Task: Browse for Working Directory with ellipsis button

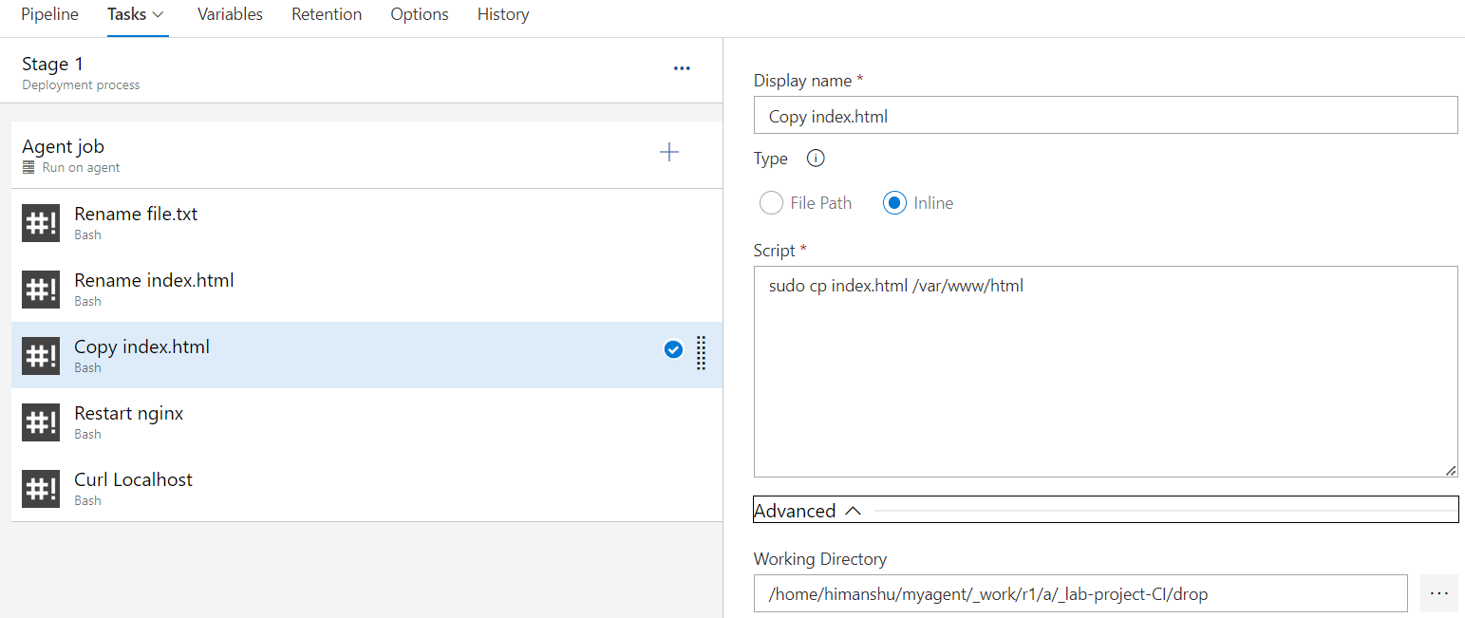Action: (1439, 593)
